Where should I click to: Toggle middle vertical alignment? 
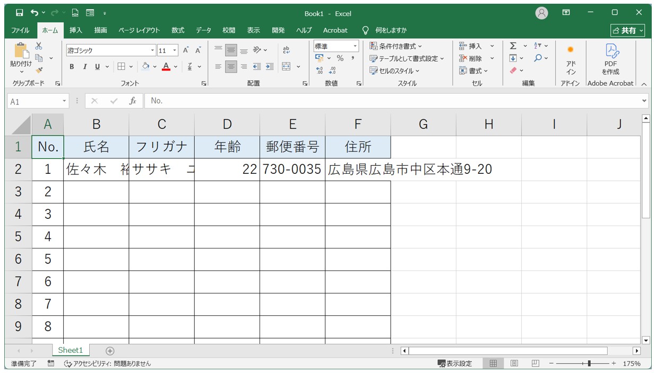(x=231, y=50)
